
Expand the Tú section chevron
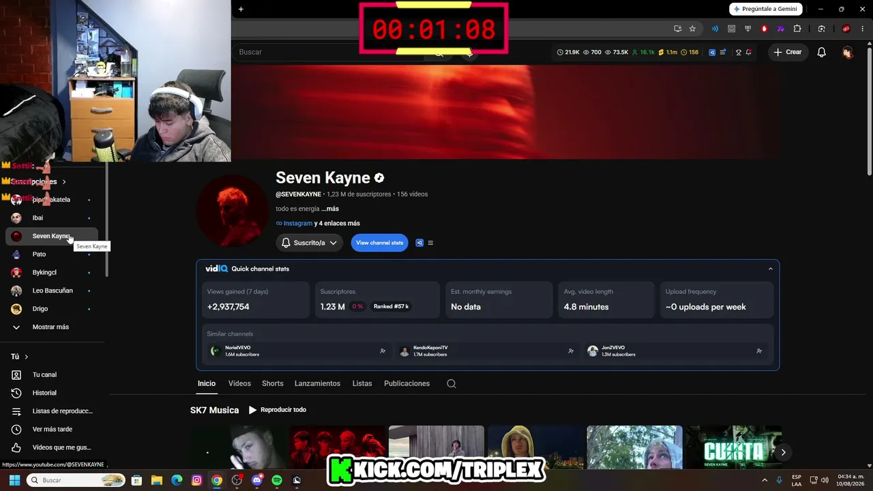coord(26,357)
